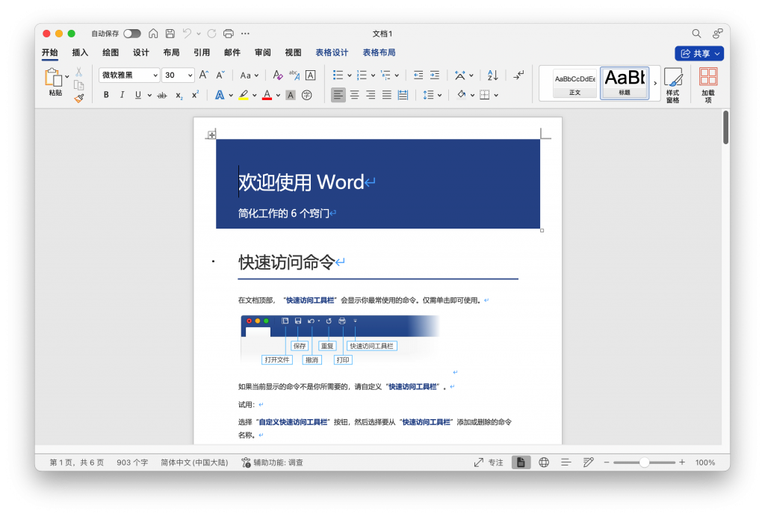Expand the styles gallery arrow
This screenshot has width=765, height=517.
(655, 84)
